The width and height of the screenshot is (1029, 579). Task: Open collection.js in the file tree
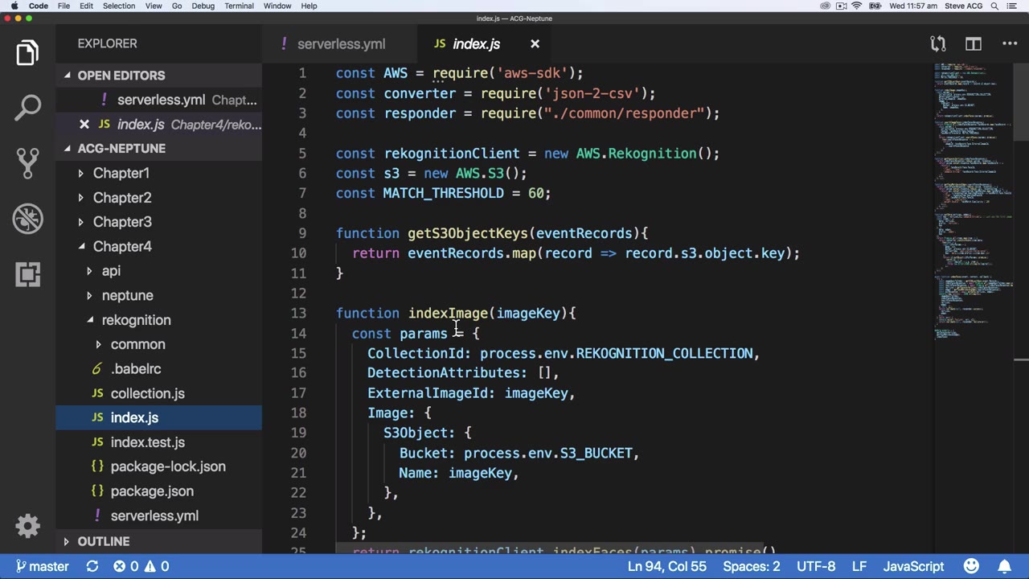tap(147, 393)
